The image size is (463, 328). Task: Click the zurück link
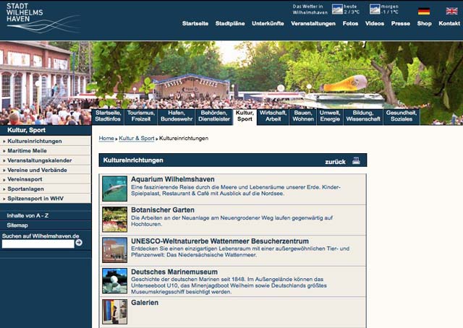click(x=335, y=162)
